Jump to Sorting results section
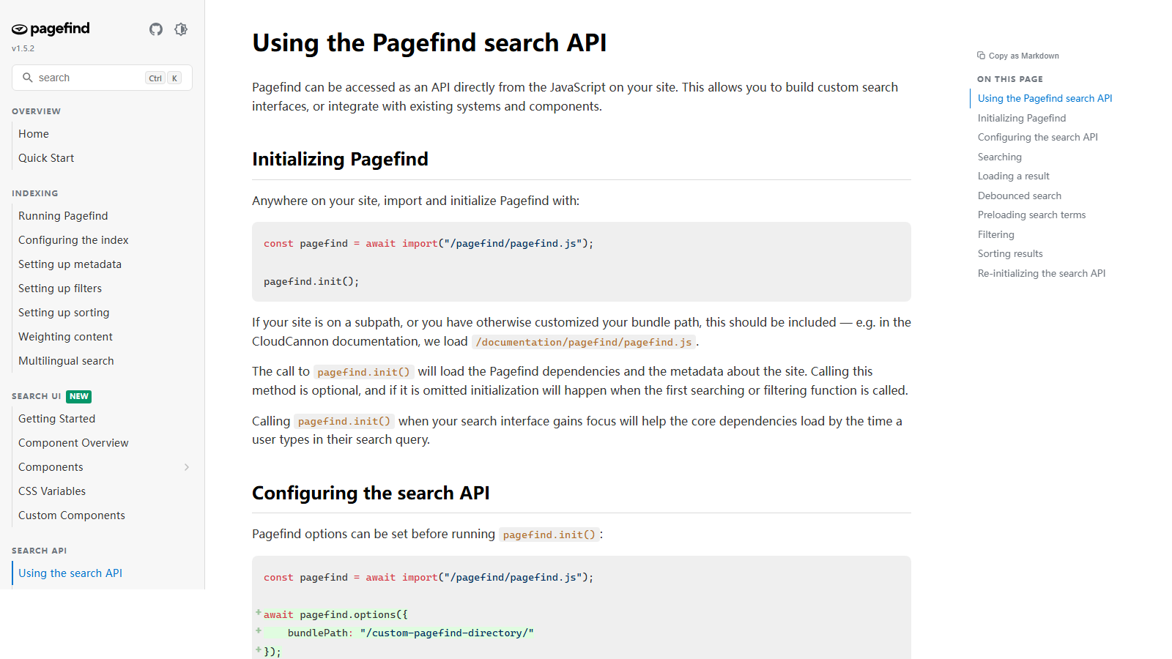Viewport: 1172px width, 659px height. click(x=1010, y=253)
